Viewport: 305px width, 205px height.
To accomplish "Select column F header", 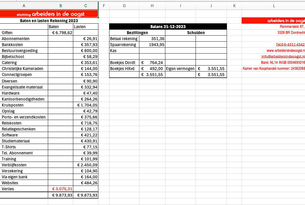I will pos(104,6).
